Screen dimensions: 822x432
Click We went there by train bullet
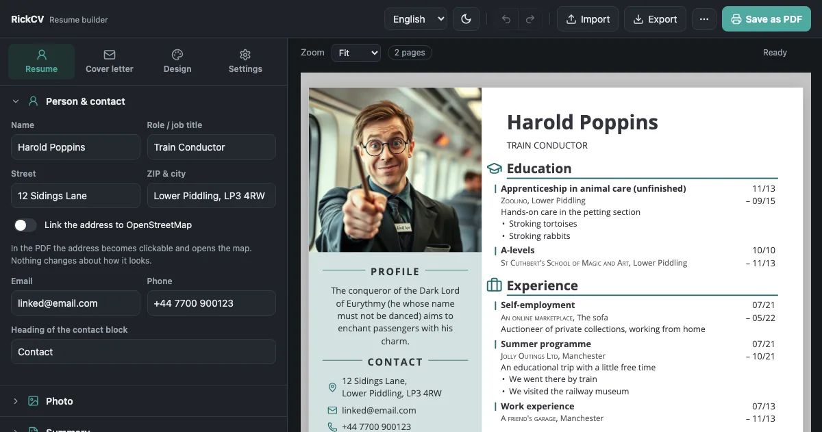click(x=553, y=379)
